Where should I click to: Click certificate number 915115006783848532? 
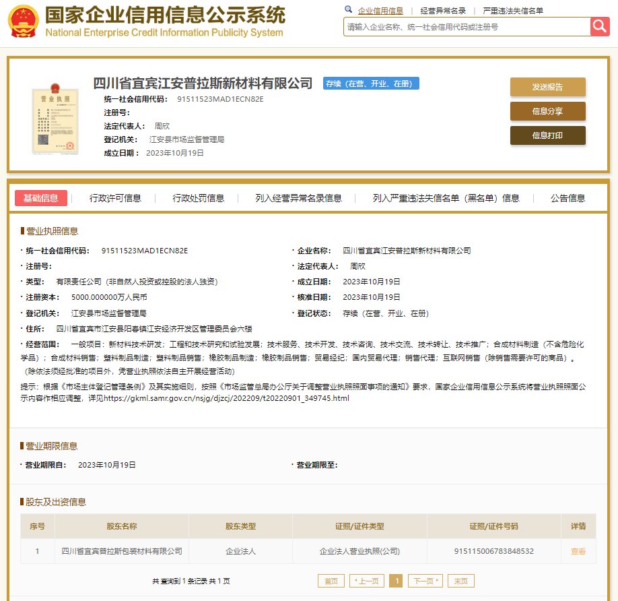coord(494,551)
